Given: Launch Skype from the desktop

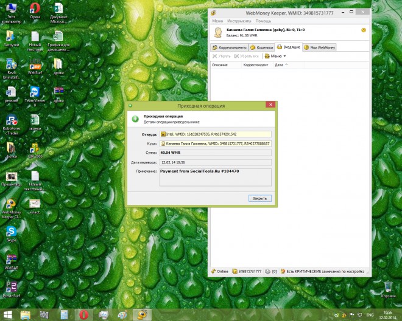Looking at the screenshot, I should 12,233.
